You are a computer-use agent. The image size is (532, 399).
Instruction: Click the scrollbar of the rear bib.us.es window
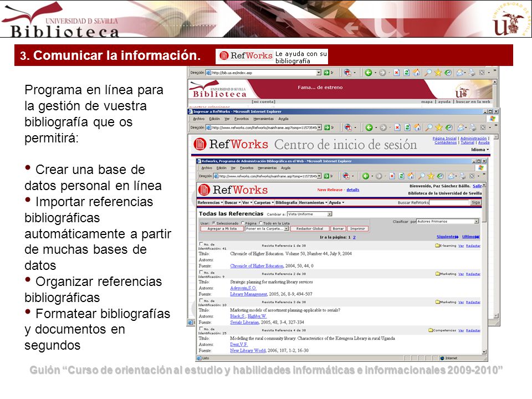pyautogui.click(x=494, y=93)
